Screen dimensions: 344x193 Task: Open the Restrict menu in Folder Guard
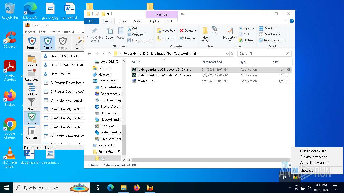[55, 32]
